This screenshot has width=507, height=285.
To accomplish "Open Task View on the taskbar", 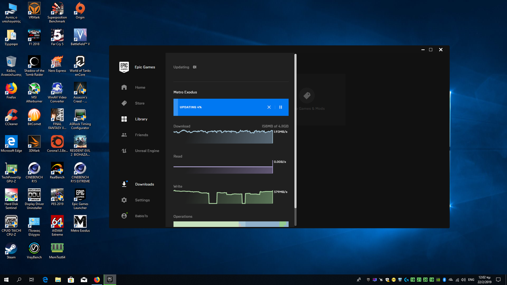I will 32,279.
